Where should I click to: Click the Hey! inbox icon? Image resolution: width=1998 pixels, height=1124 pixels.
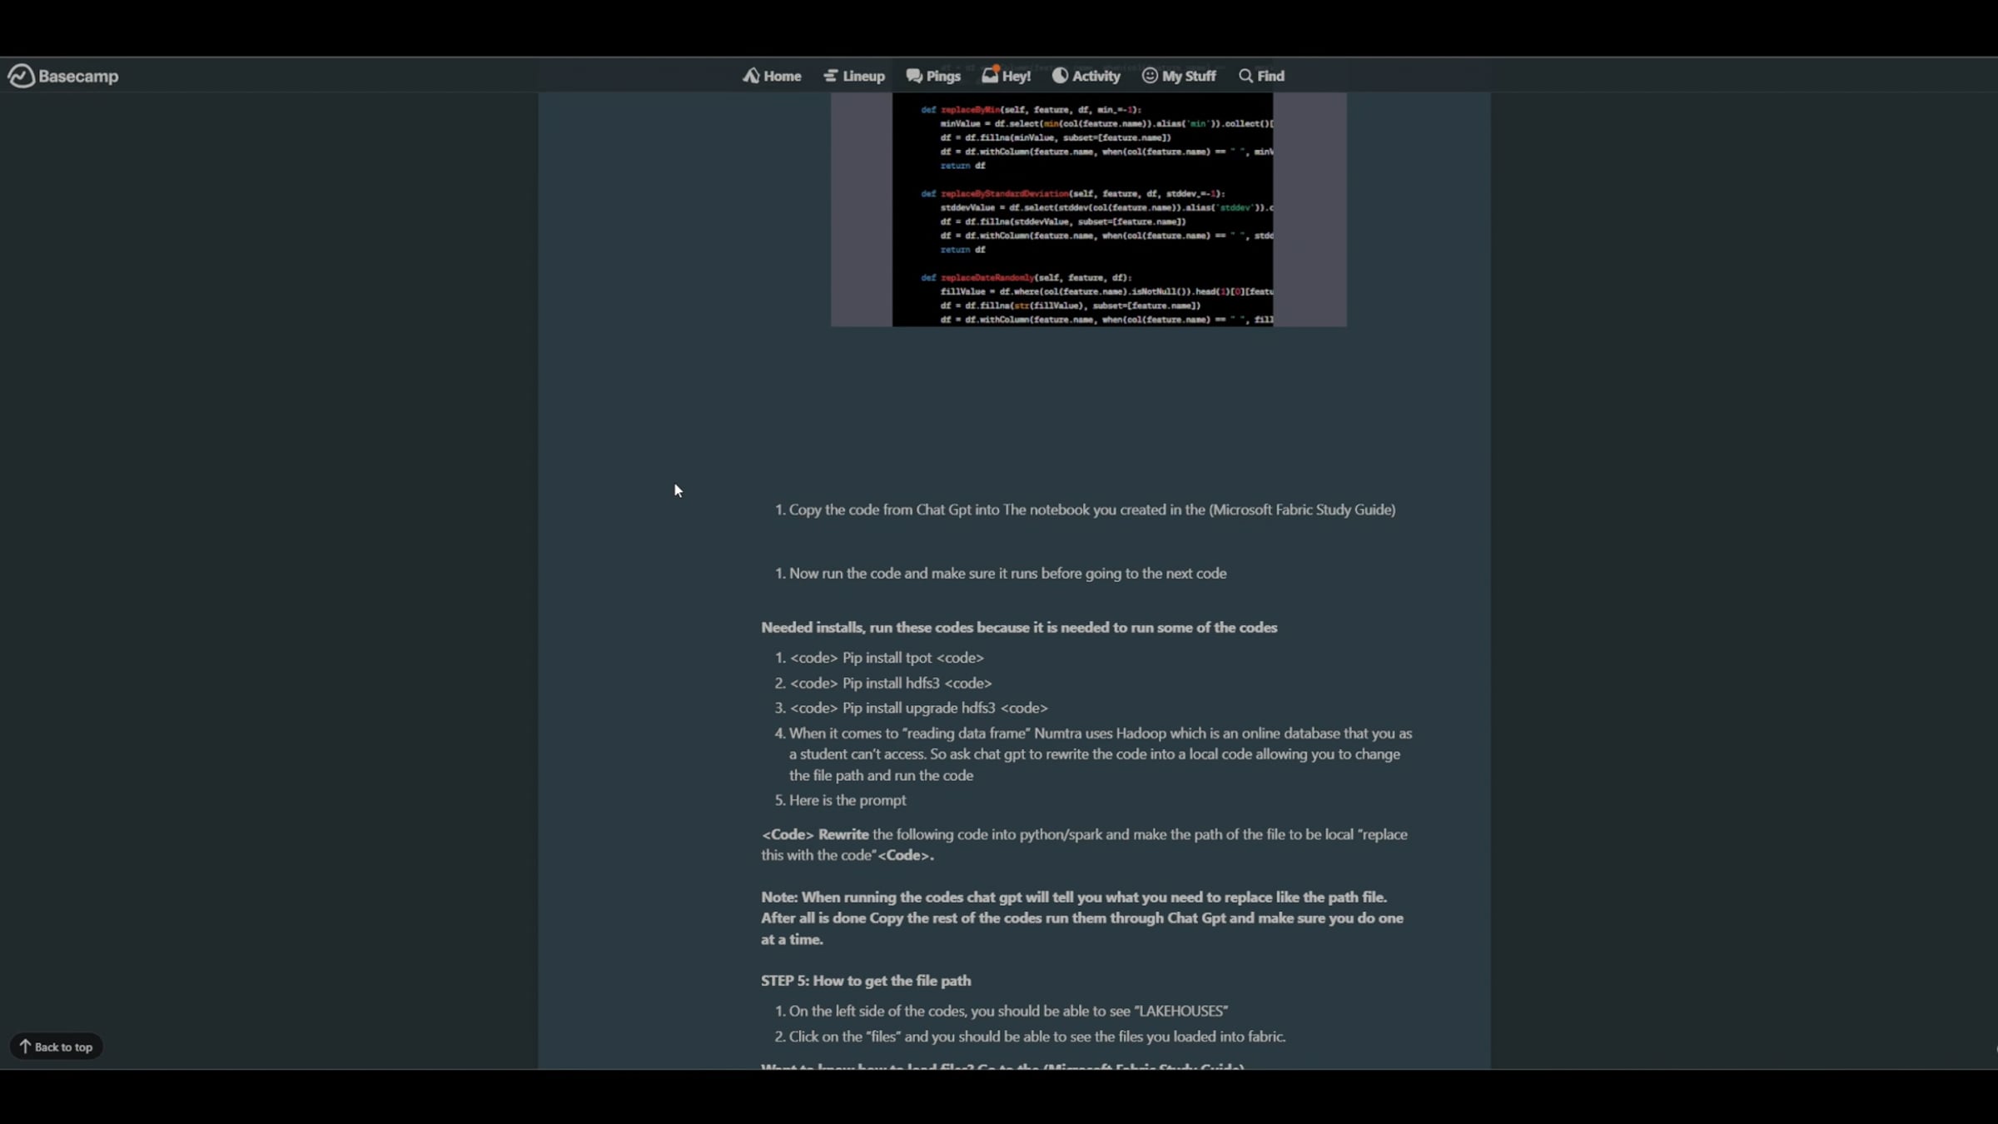[x=990, y=75]
